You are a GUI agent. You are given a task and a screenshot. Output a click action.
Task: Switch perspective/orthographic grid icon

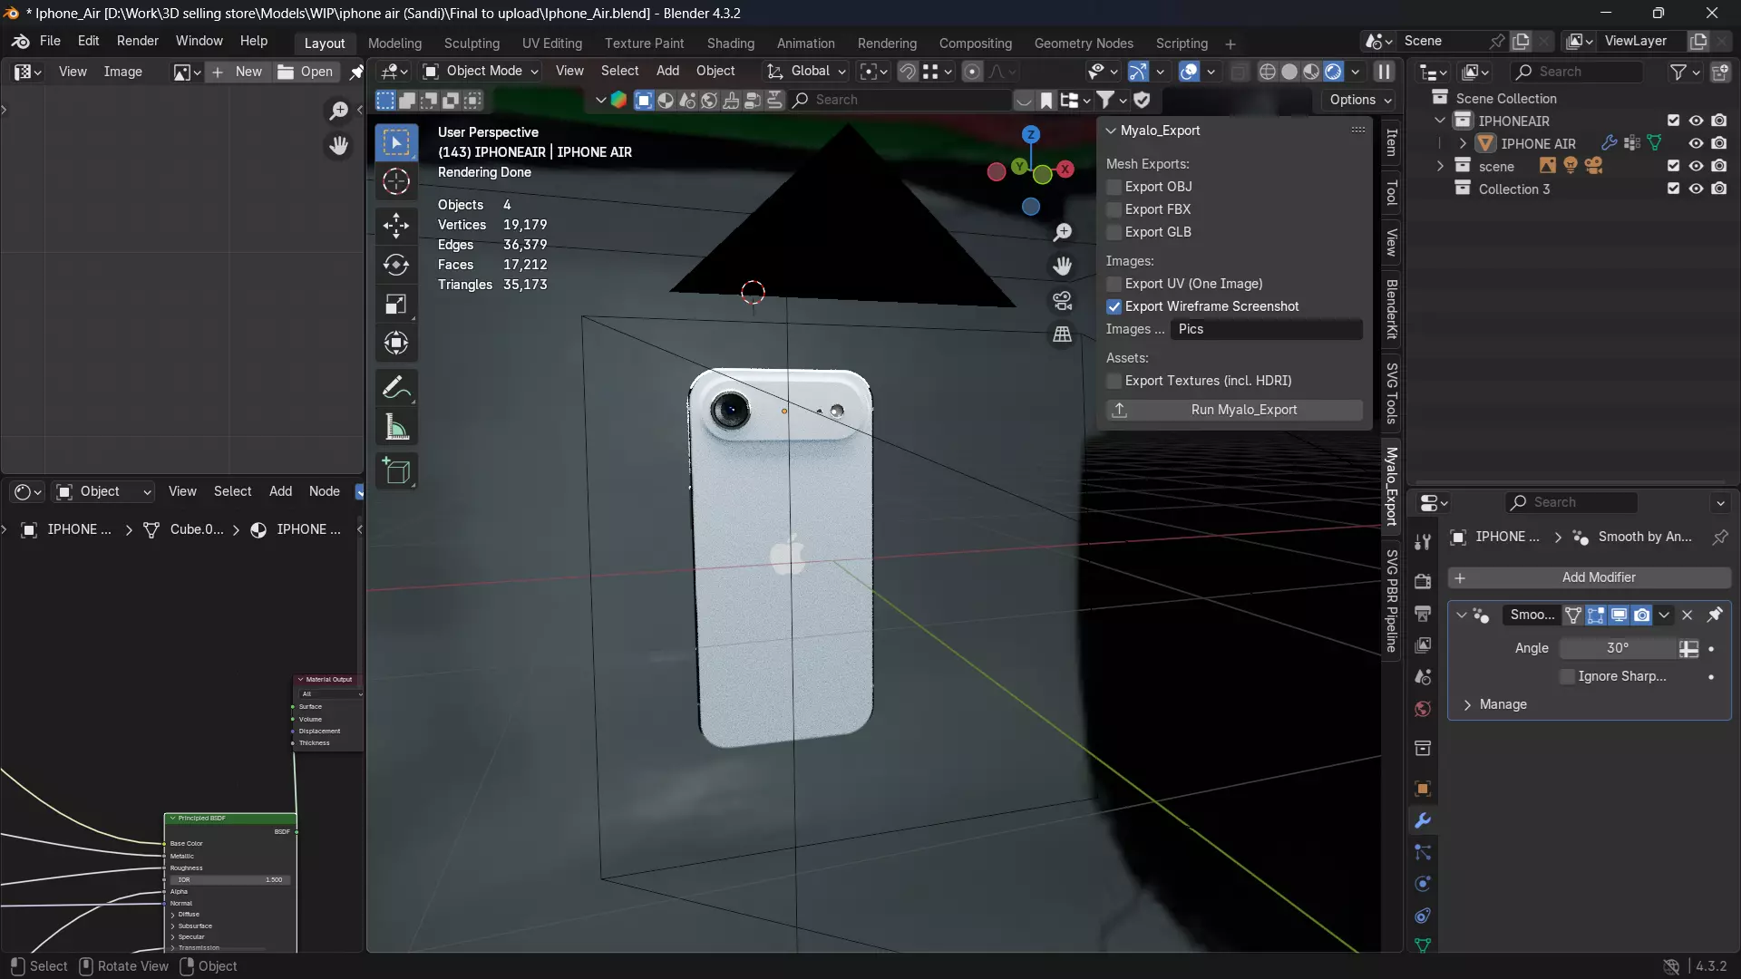tap(1063, 334)
